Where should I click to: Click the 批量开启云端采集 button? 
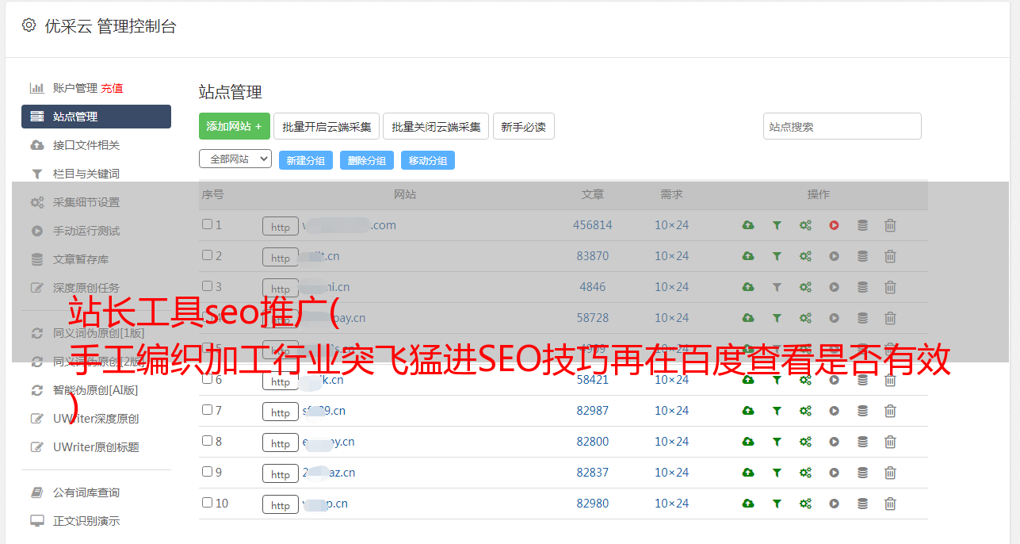pyautogui.click(x=327, y=126)
